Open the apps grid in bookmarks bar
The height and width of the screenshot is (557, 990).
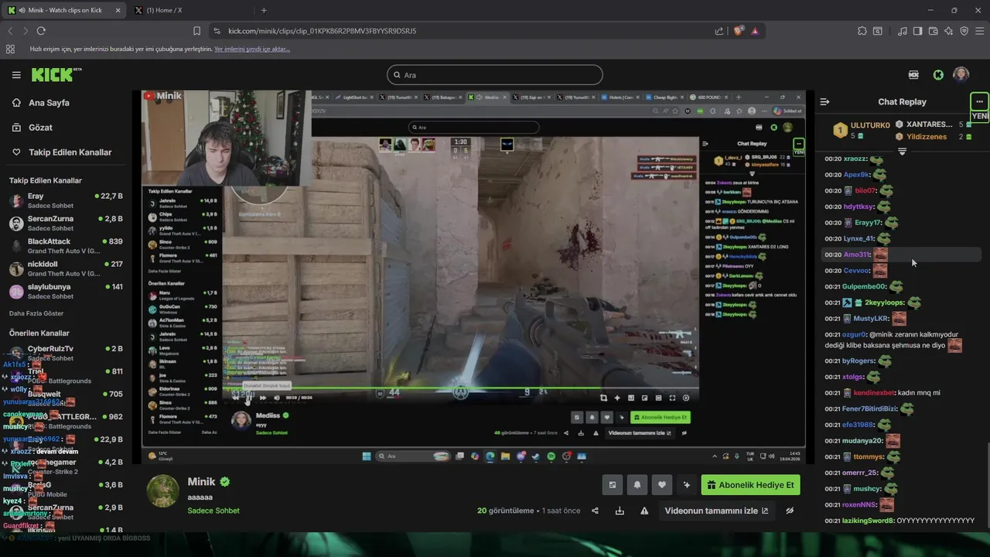(x=10, y=49)
